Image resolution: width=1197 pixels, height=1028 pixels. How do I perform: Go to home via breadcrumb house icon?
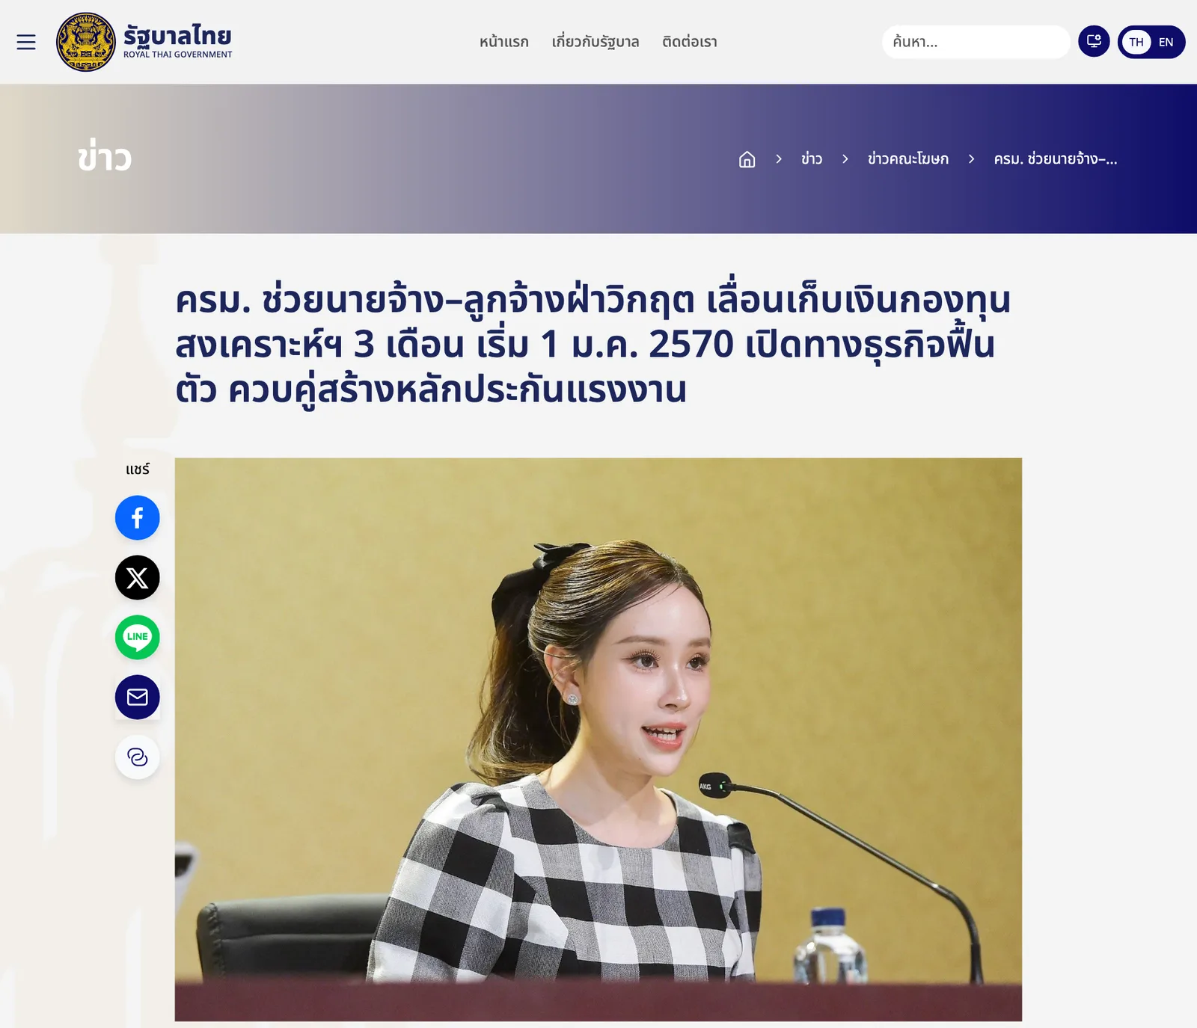tap(747, 159)
